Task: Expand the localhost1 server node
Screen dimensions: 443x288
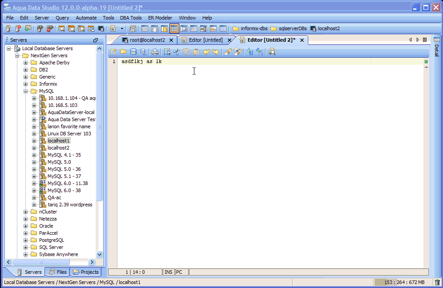Action: click(34, 141)
